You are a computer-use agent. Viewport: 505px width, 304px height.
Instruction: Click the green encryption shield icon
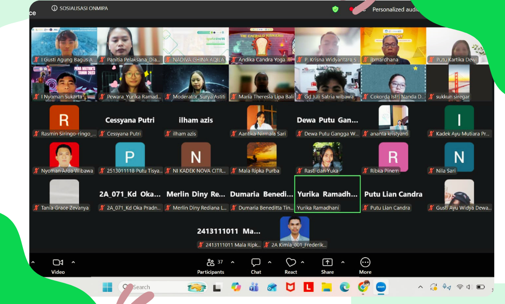[x=335, y=9]
